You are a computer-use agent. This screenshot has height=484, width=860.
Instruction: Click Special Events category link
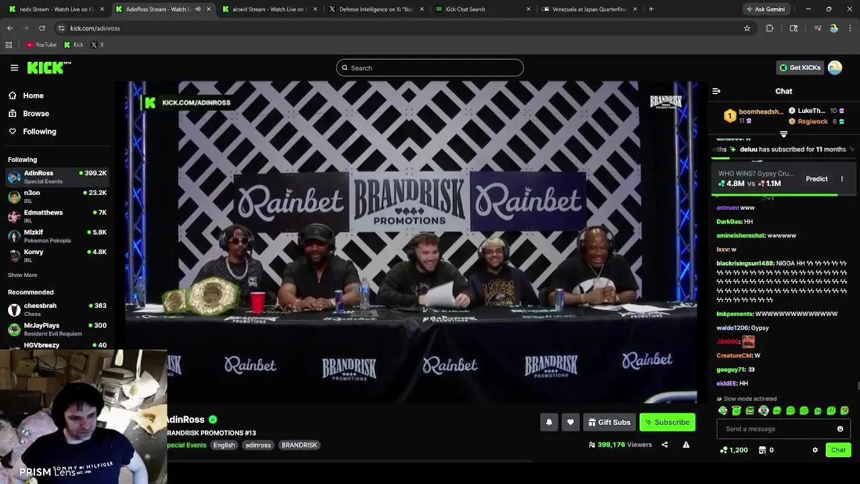[x=186, y=445]
